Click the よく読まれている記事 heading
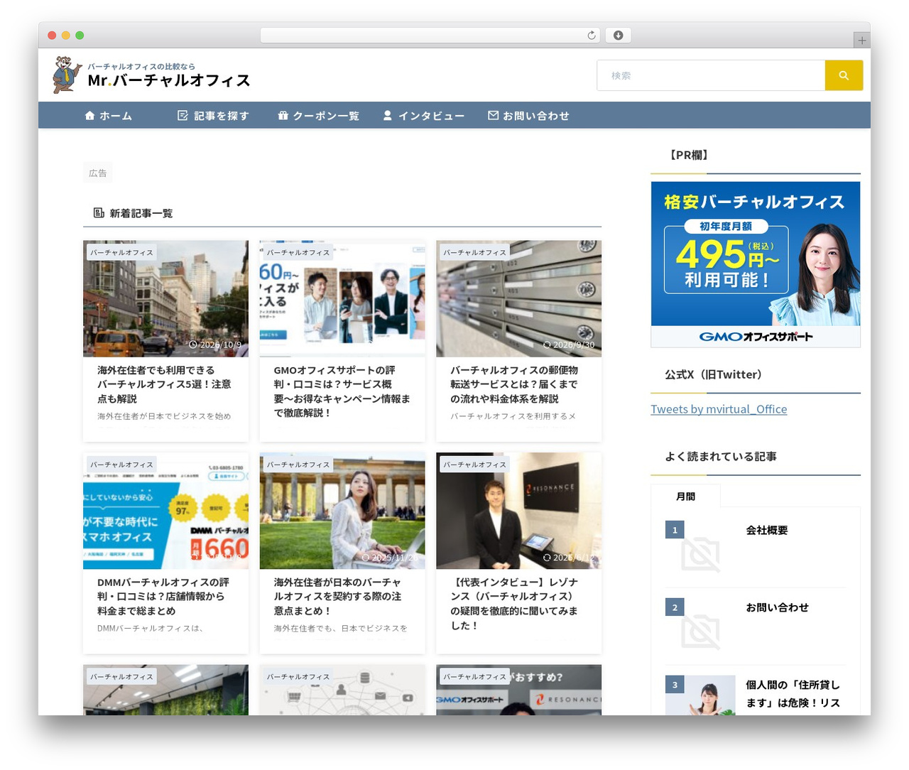 720,456
